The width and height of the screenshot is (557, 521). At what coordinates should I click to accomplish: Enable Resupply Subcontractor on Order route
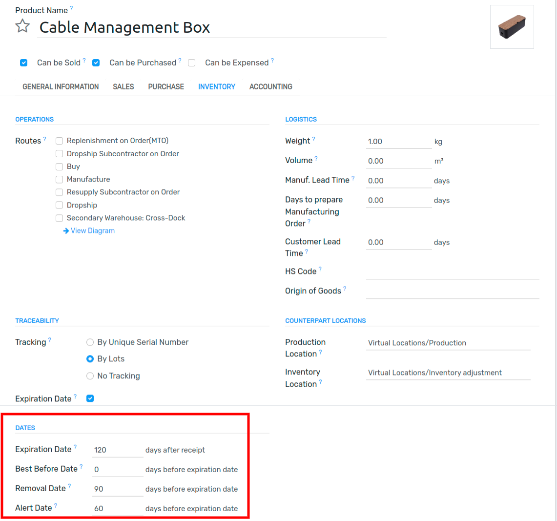click(x=60, y=192)
